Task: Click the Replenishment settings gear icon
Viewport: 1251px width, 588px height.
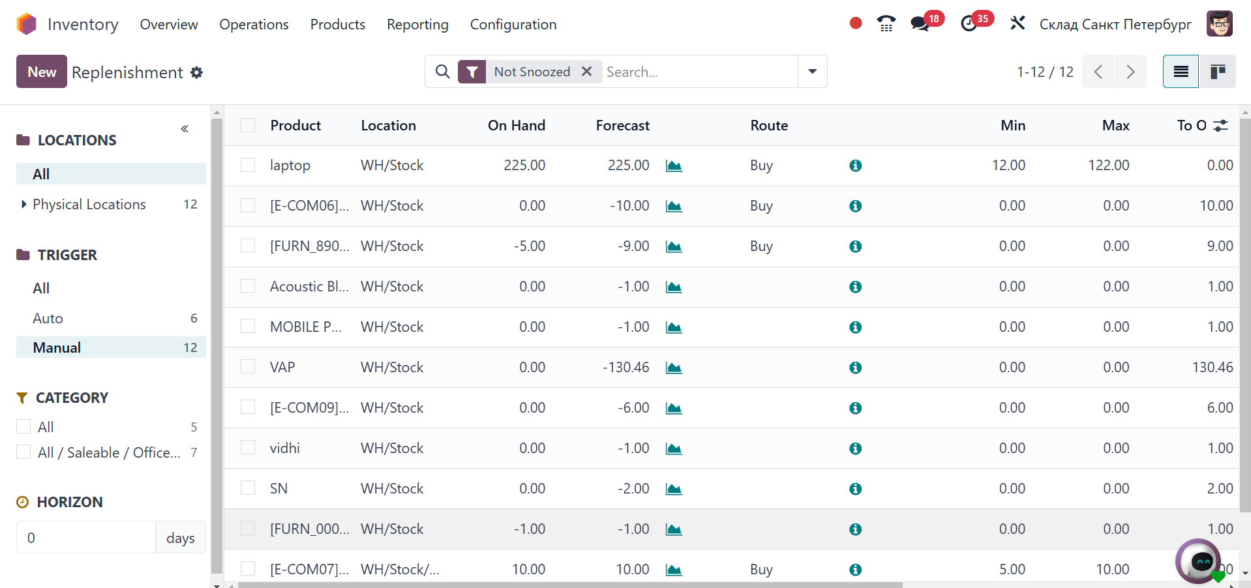Action: (x=196, y=72)
